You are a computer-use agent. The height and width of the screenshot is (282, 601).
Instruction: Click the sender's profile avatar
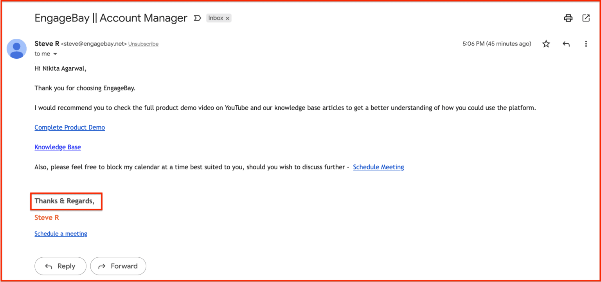(x=16, y=49)
